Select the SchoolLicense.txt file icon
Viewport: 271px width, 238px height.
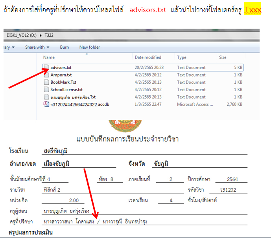(x=46, y=90)
